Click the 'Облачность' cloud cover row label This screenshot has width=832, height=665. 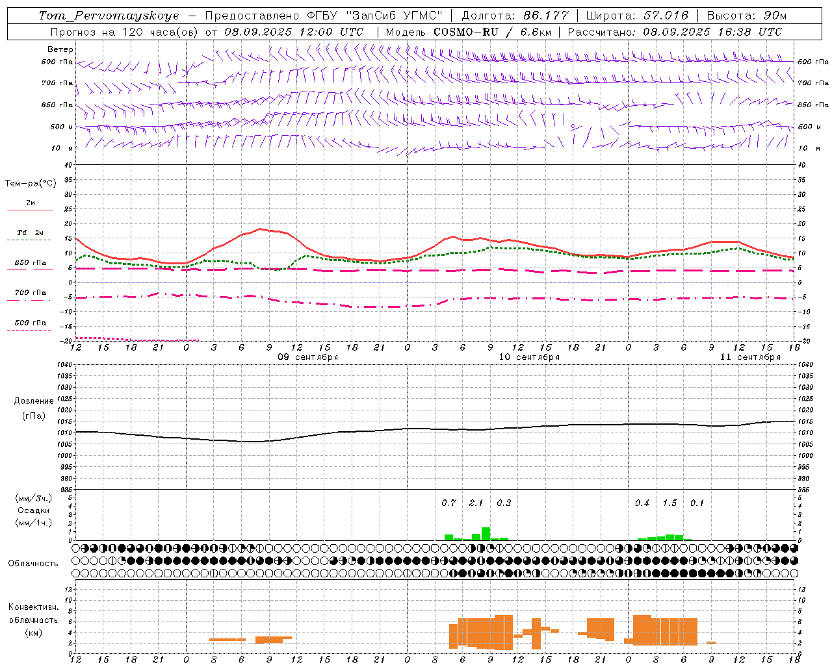pyautogui.click(x=33, y=564)
